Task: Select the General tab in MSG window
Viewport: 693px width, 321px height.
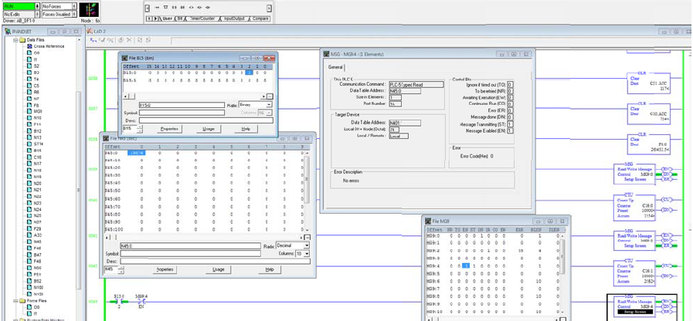Action: (335, 67)
